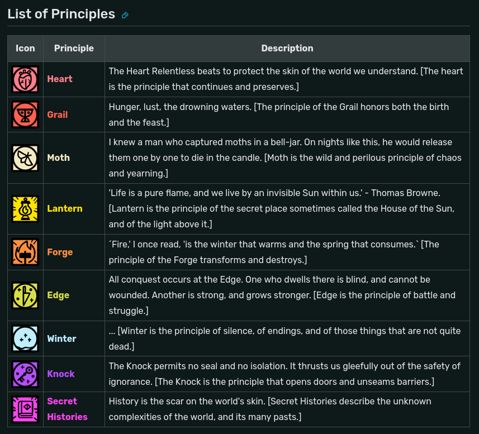
Task: Visit the Moth principle page
Action: point(58,158)
